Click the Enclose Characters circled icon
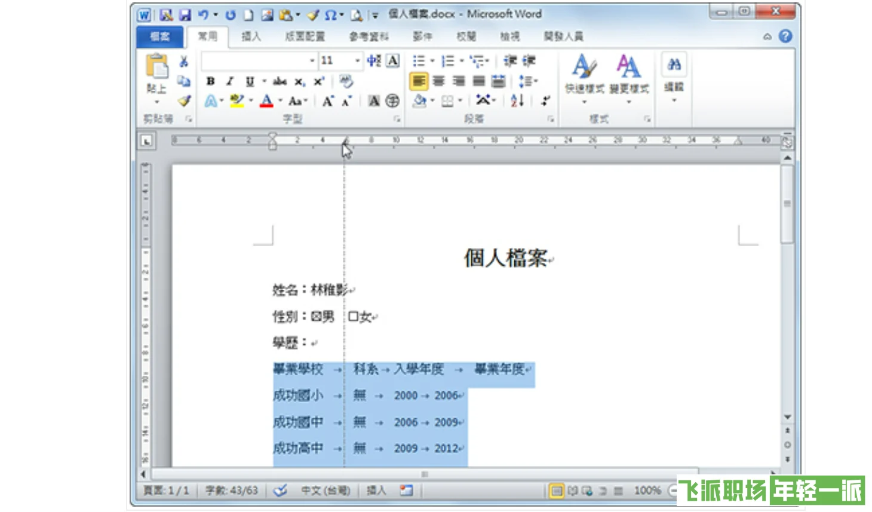 [x=392, y=101]
